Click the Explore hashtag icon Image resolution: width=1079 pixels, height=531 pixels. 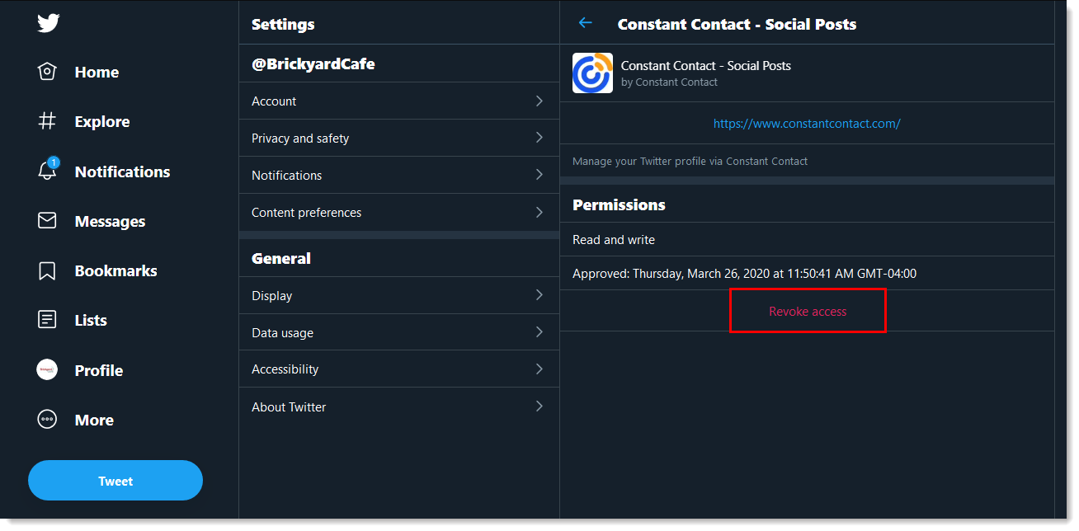(x=48, y=121)
